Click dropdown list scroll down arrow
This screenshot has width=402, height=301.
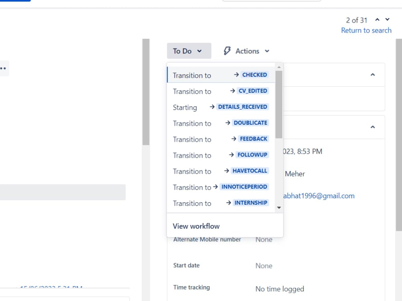[279, 207]
